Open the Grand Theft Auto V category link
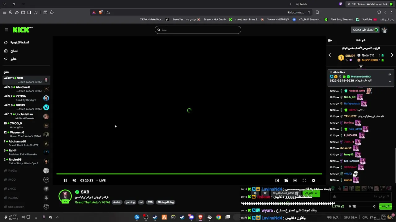Image resolution: width=396 pixels, height=222 pixels. tap(92, 202)
